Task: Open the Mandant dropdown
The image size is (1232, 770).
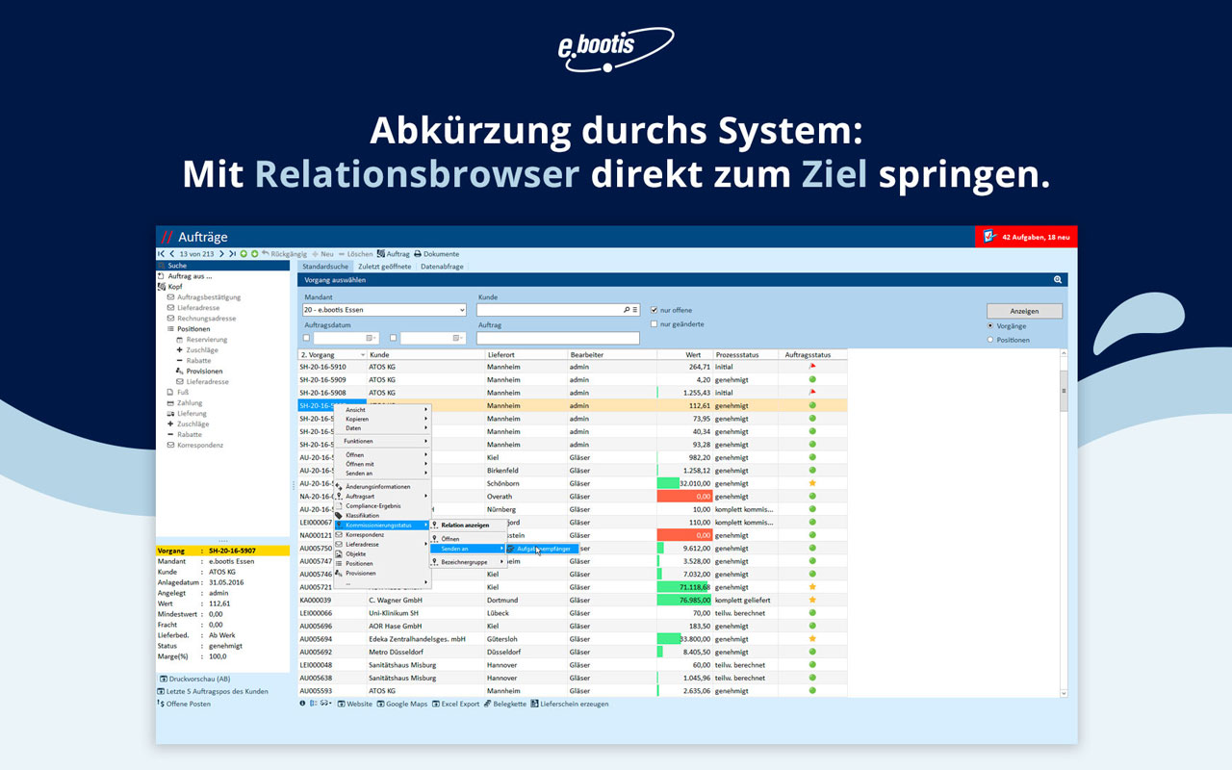Action: [x=462, y=310]
